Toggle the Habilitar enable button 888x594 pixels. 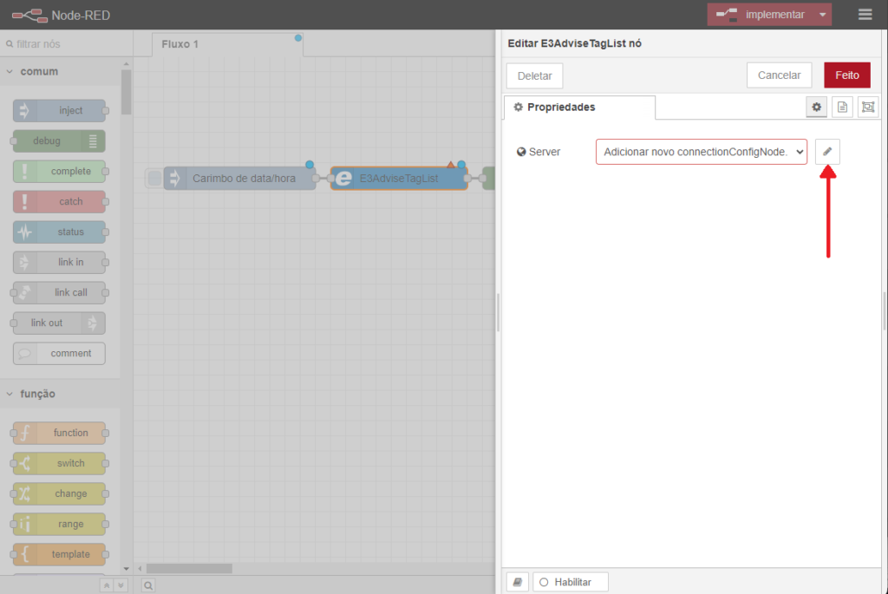[571, 582]
